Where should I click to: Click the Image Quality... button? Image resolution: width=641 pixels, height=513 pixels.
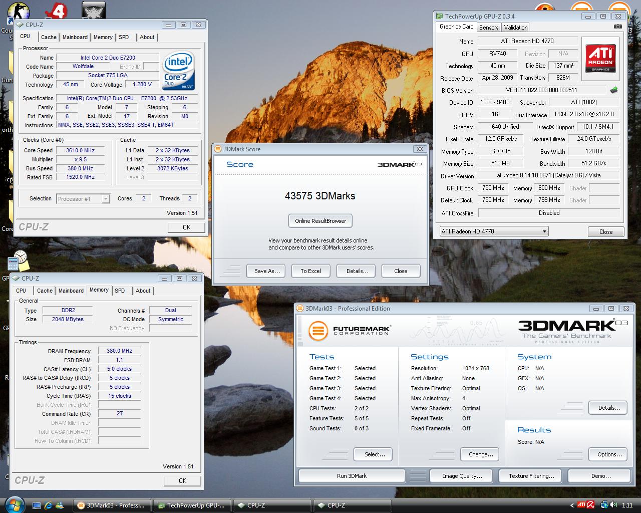462,476
